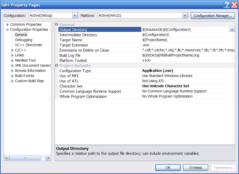
Task: Select the Use of MFC property
Action: 100,76
